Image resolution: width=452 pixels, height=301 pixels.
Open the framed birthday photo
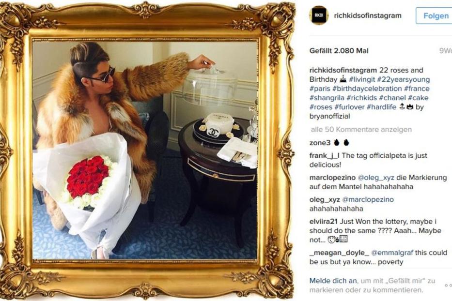click(145, 150)
